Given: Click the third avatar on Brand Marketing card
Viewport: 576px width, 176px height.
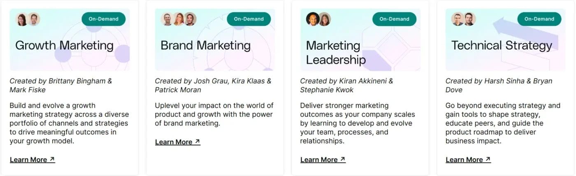Looking at the screenshot, I should pyautogui.click(x=190, y=19).
